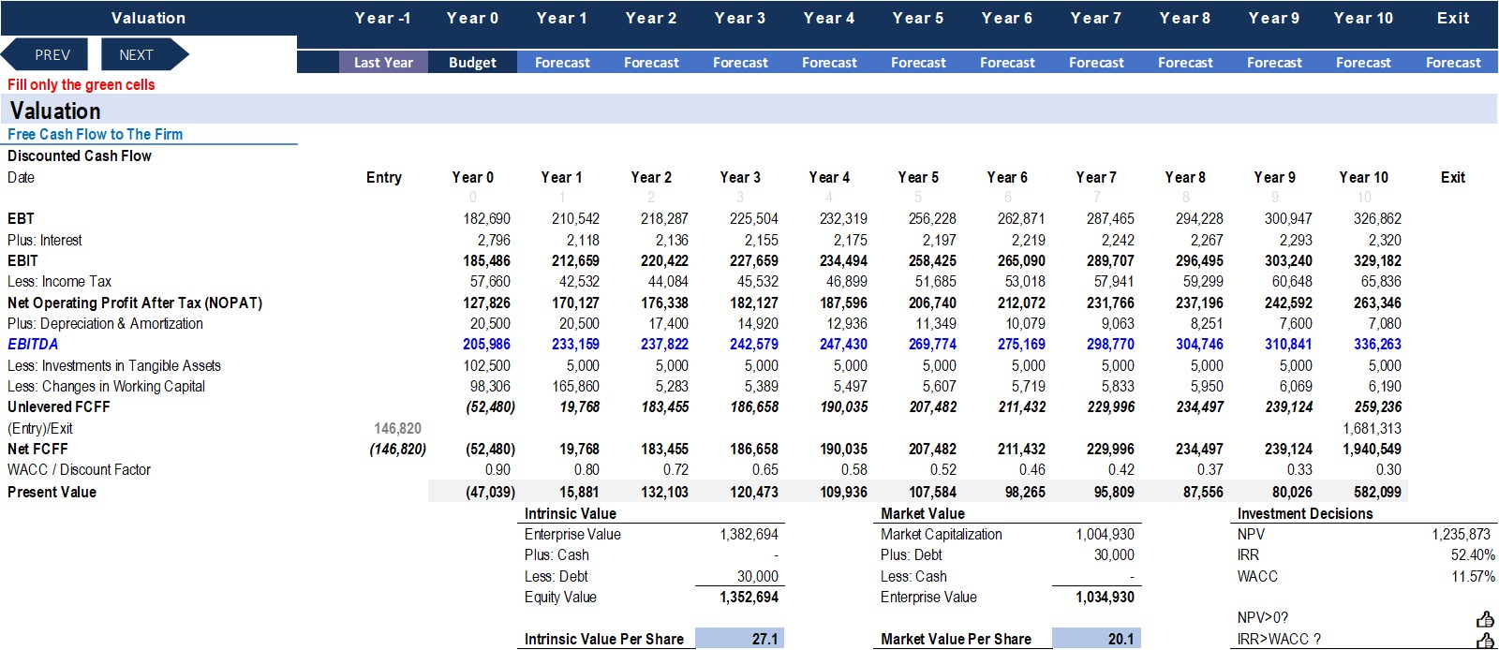The image size is (1499, 650).
Task: Select the Entry value 146,820
Action: coord(397,428)
